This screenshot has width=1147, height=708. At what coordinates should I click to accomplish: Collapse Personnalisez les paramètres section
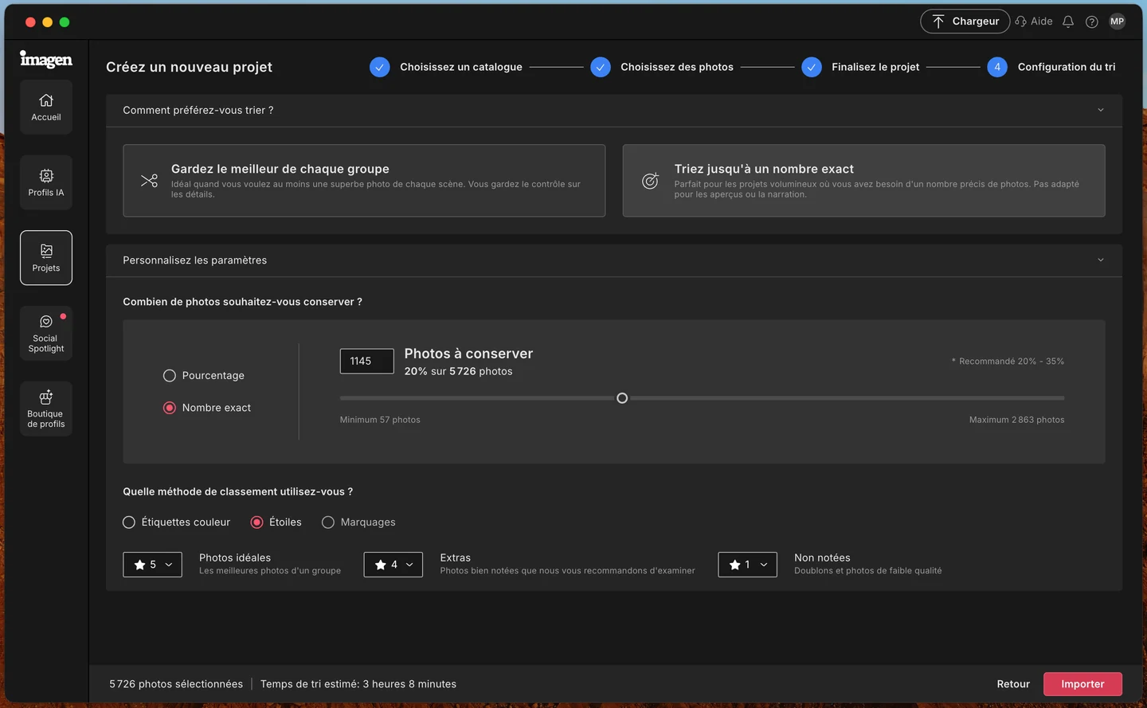[1101, 260]
